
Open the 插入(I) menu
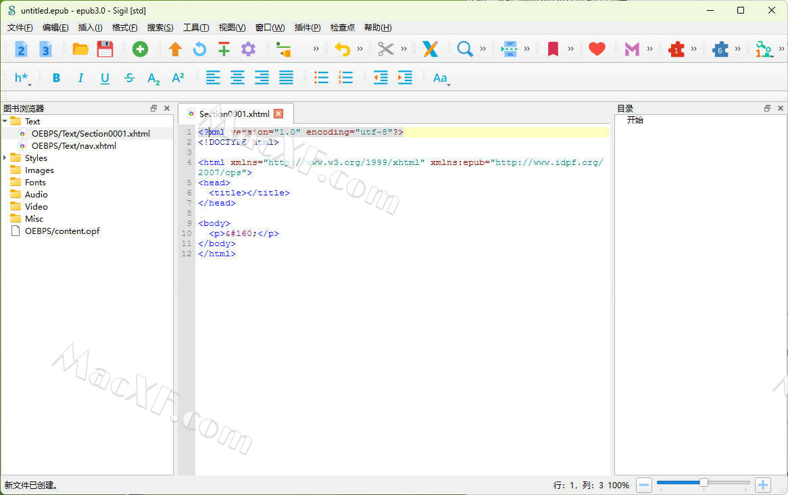click(90, 28)
